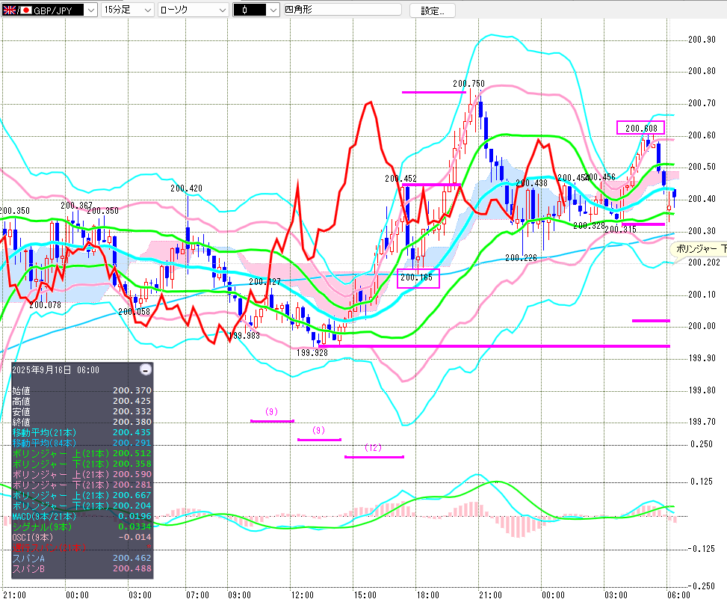Click the 安値 200.332 row
727x602 pixels.
[81, 412]
